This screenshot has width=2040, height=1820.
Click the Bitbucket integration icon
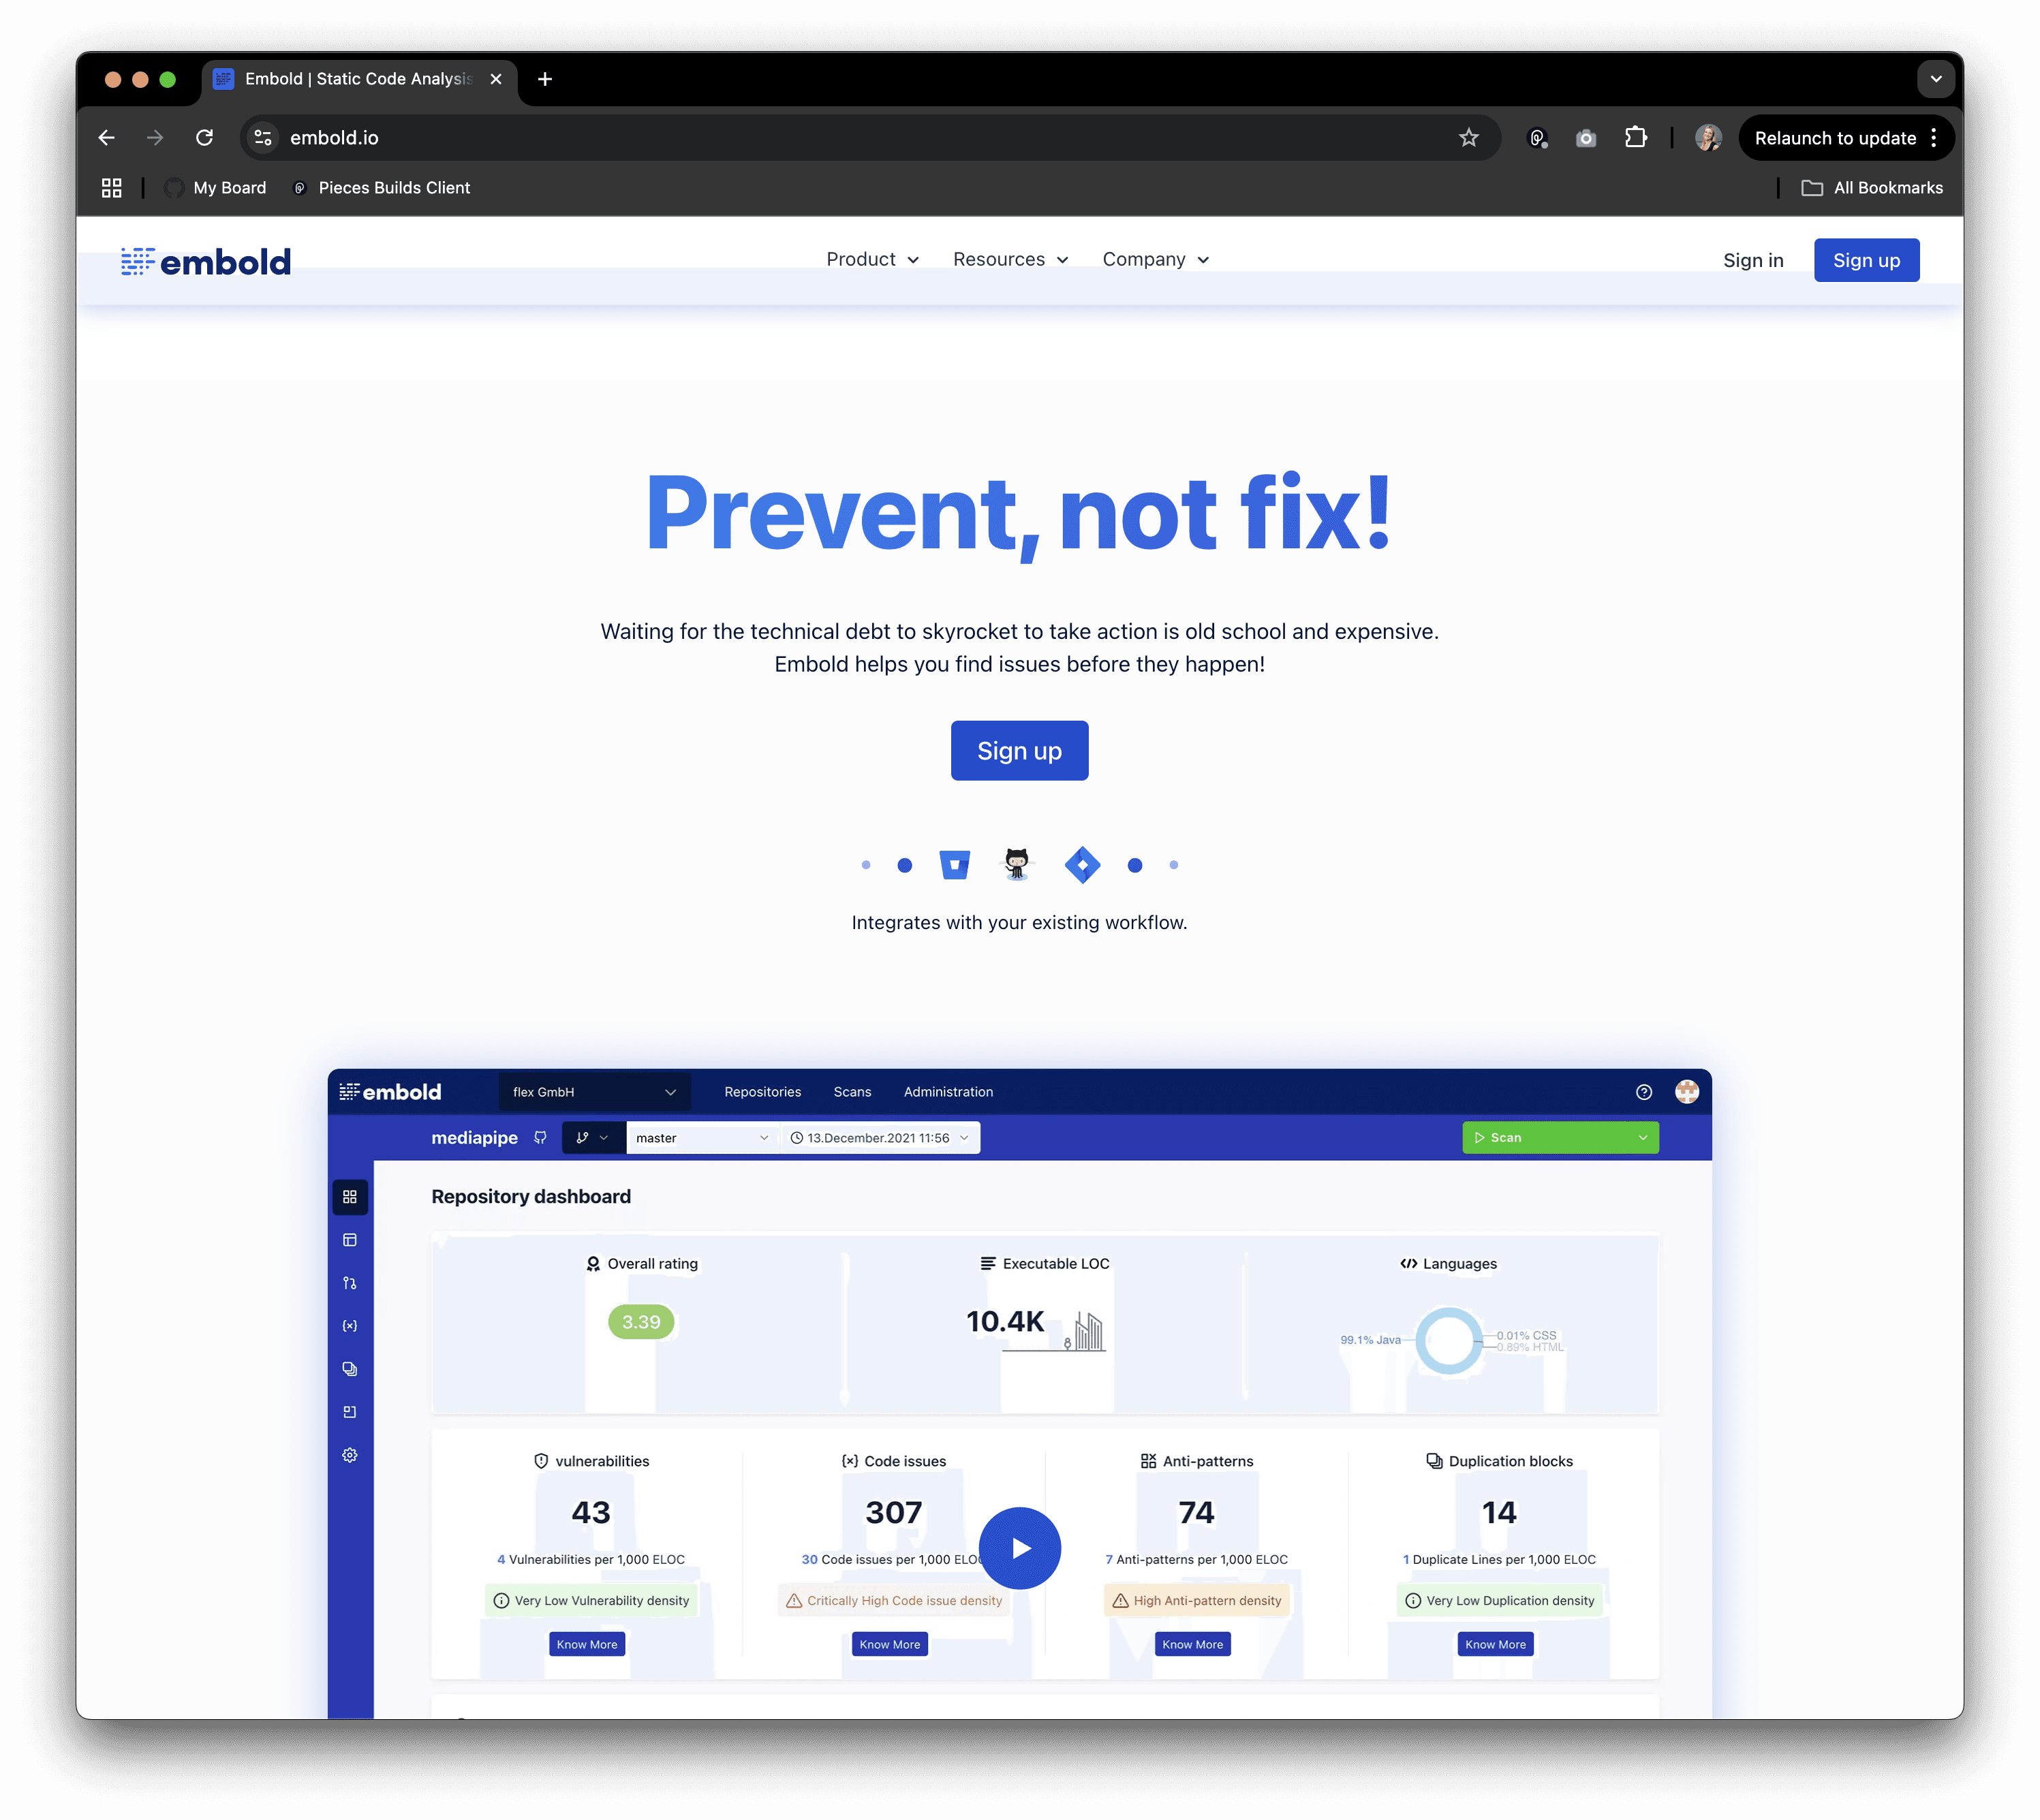coord(955,865)
